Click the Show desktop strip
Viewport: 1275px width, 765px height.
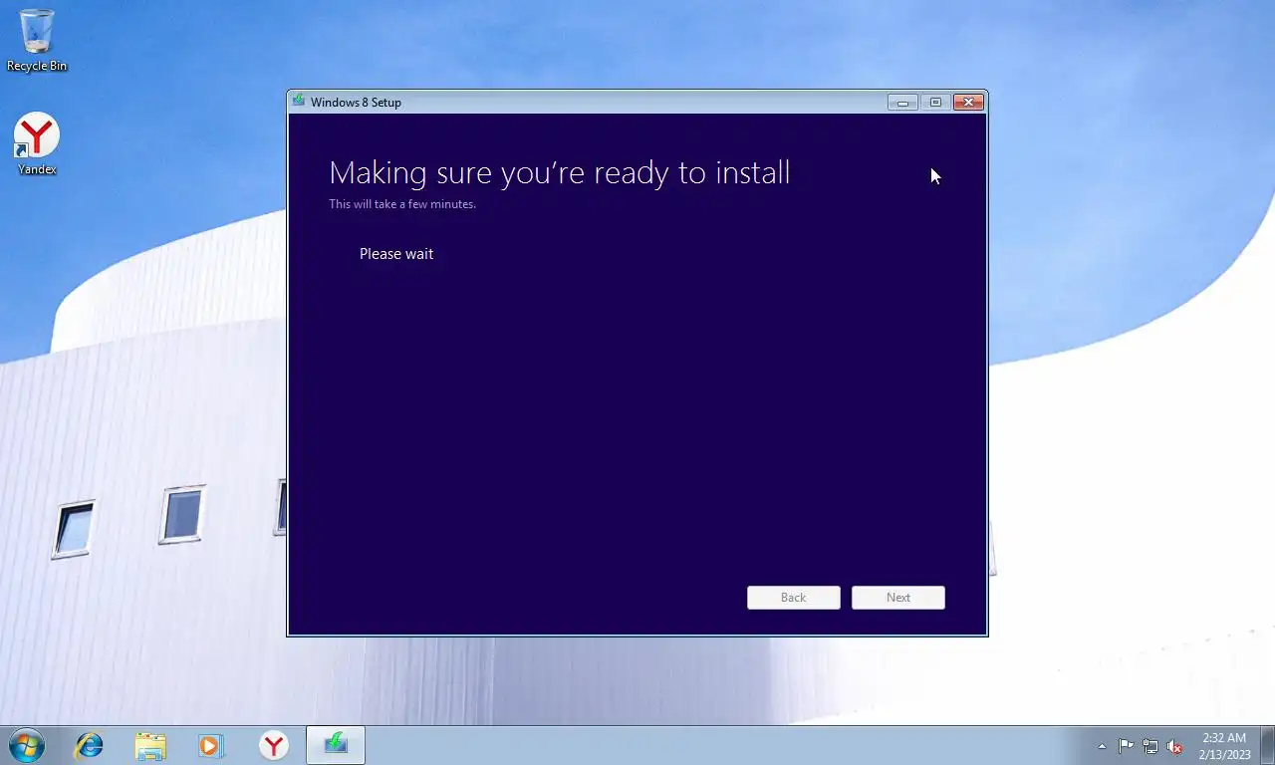(1267, 745)
